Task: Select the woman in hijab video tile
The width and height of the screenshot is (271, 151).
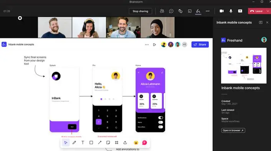Action: [x=158, y=27]
